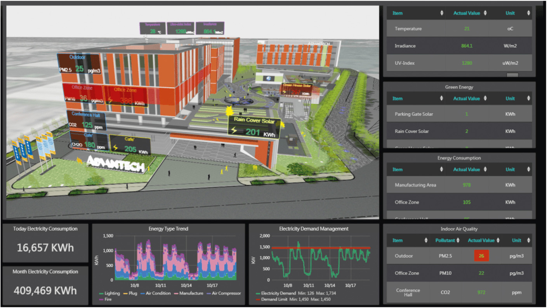The image size is (547, 308).
Task: Sort Indoor Air Quality by Unit arrows
Action: 528,241
